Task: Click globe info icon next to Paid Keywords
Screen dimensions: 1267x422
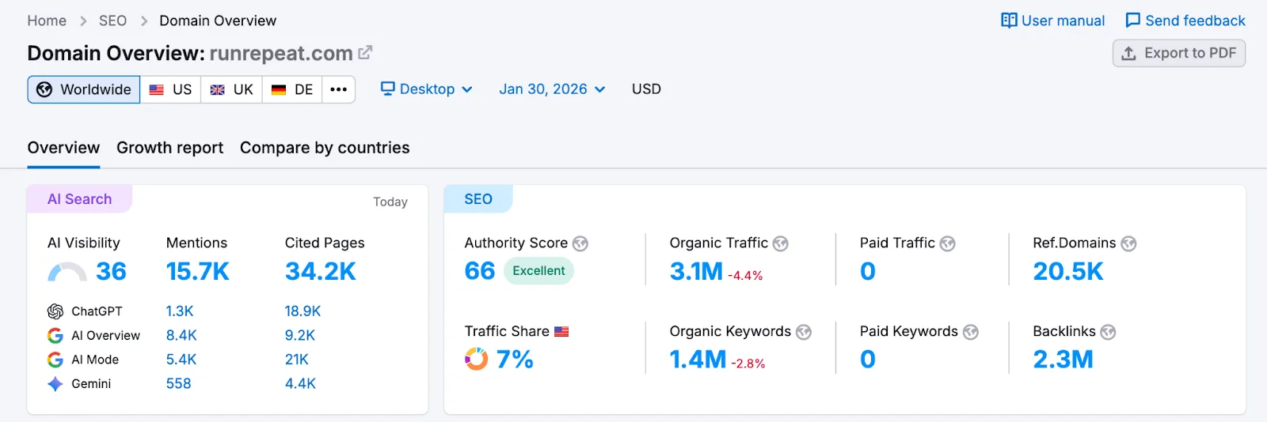Action: (x=971, y=332)
